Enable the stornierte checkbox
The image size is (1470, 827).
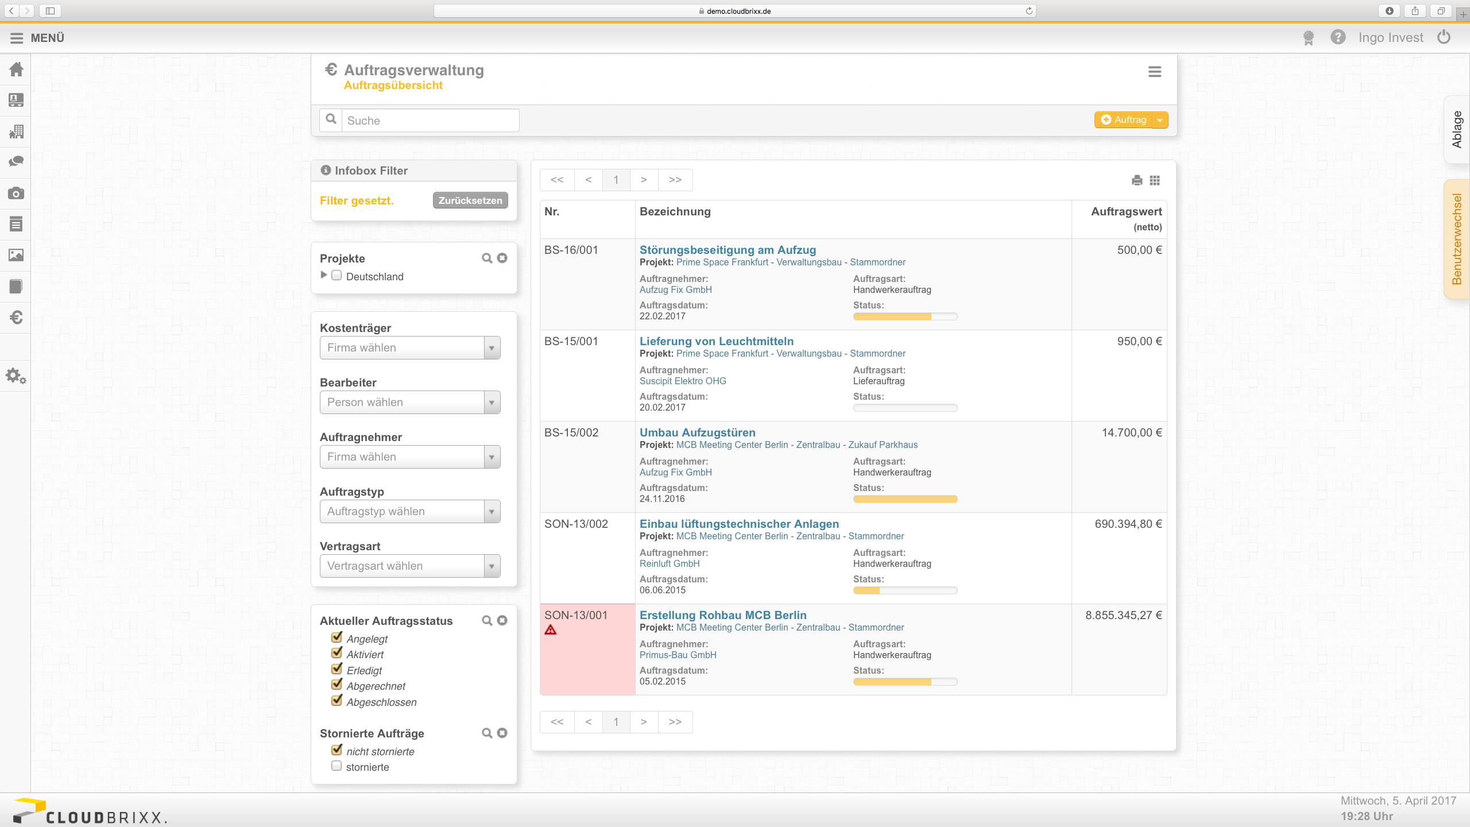pos(336,766)
